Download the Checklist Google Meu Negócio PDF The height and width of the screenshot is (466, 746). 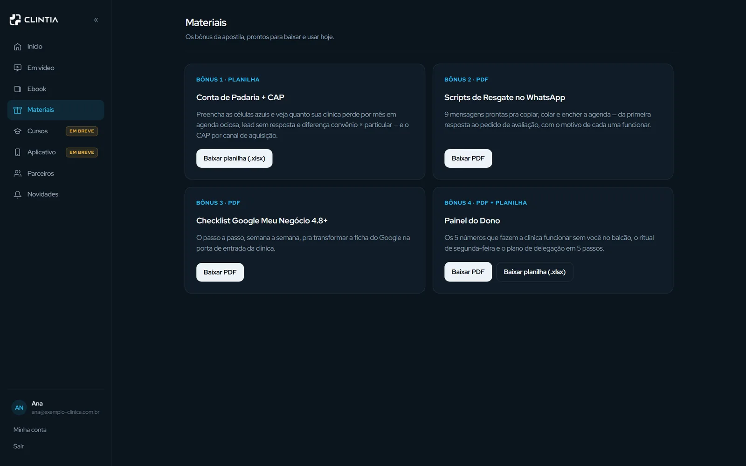tap(220, 272)
